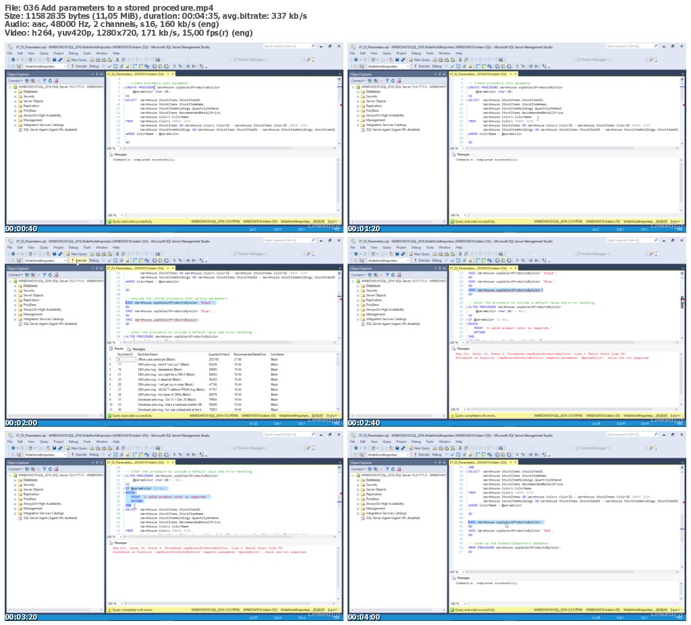Open the View menu in the 00:03:20 frame
The width and height of the screenshot is (691, 625).
[x=31, y=442]
